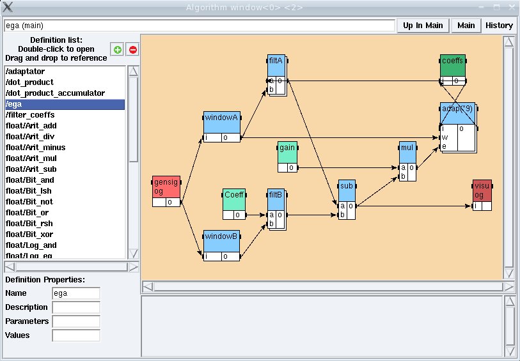Screen dimensions: 520x361
Task: Click the Main button
Action: pos(466,26)
